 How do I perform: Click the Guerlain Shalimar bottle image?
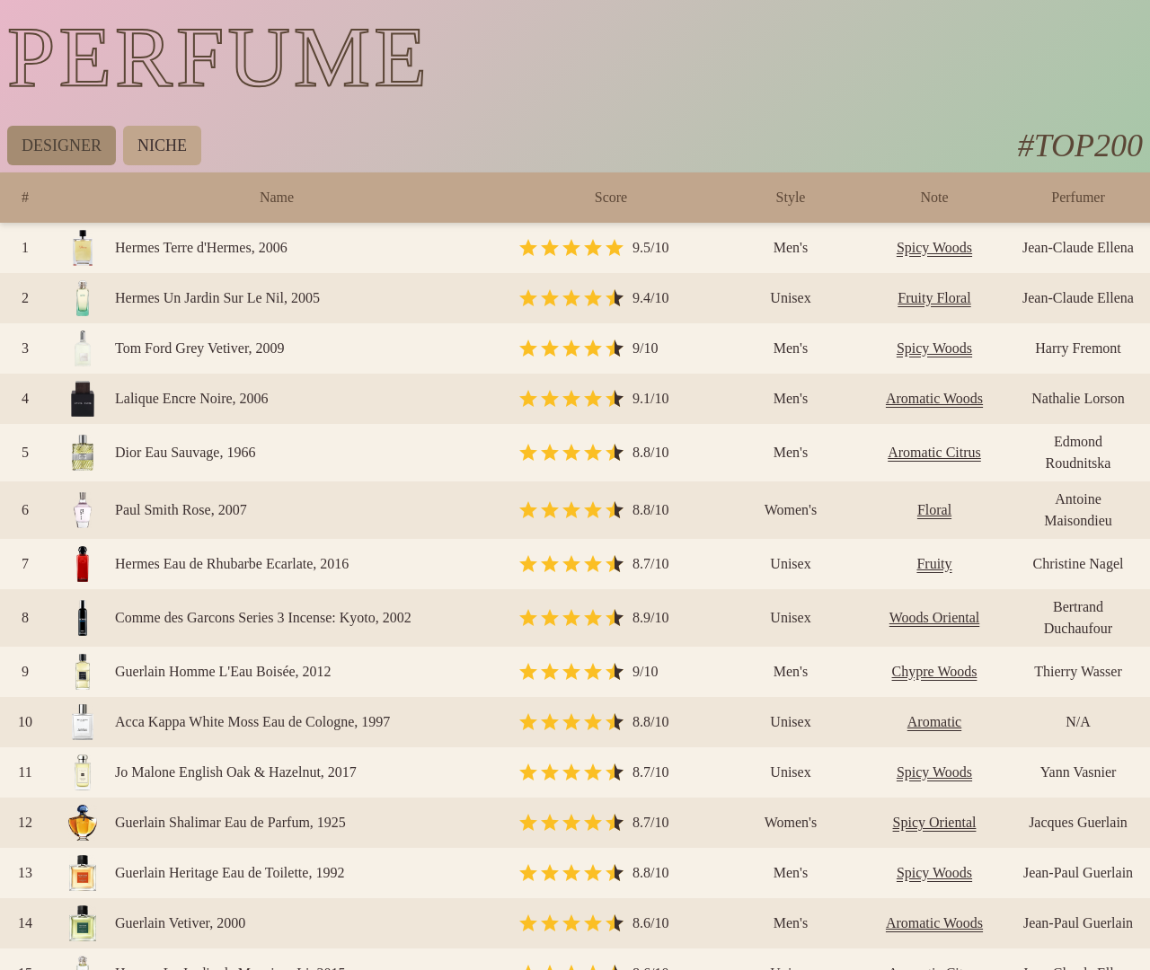click(x=83, y=823)
